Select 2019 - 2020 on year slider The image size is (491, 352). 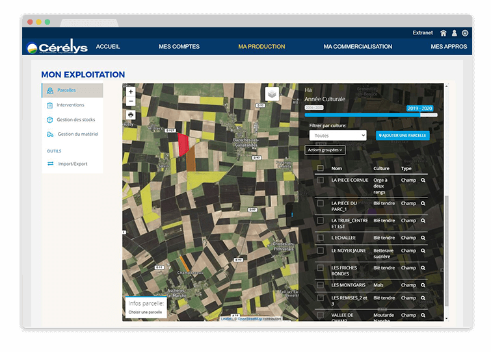click(x=419, y=108)
